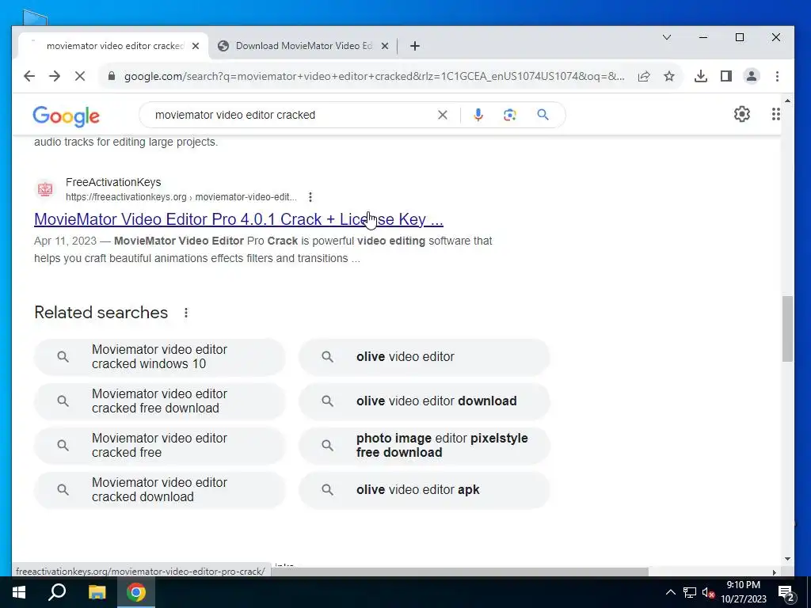The image size is (811, 608).
Task: Close the Download MovieMator Video Editor tab
Action: pos(385,46)
